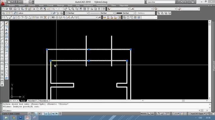Click the Angular dimension icon
The height and width of the screenshot is (120, 215).
(x=30, y=17)
